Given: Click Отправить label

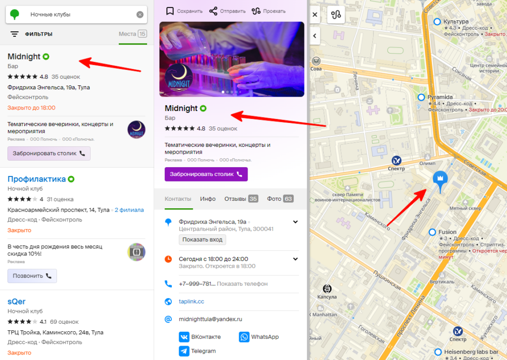Looking at the screenshot, I should [233, 11].
